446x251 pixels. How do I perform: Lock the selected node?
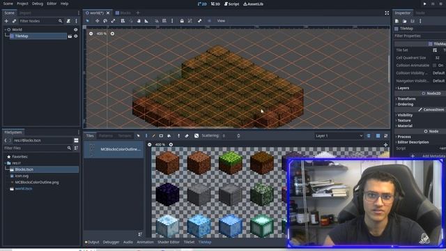point(182,21)
